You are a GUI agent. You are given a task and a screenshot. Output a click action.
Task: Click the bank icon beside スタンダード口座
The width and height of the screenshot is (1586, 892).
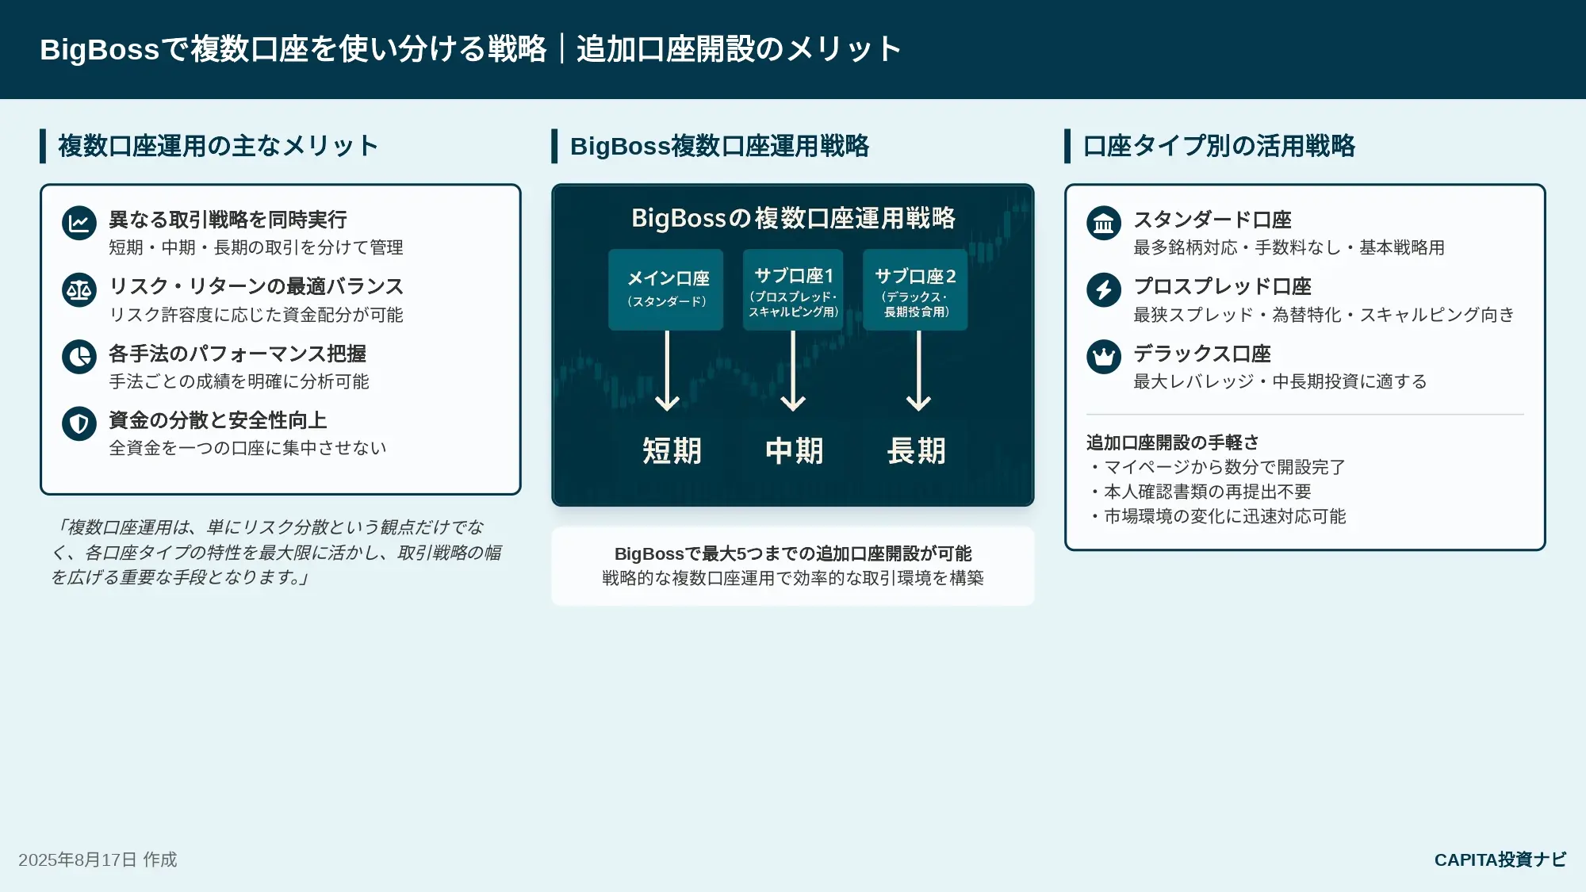(1104, 224)
